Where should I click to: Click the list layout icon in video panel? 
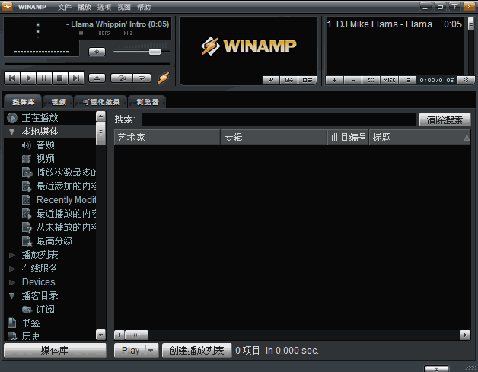tap(308, 80)
